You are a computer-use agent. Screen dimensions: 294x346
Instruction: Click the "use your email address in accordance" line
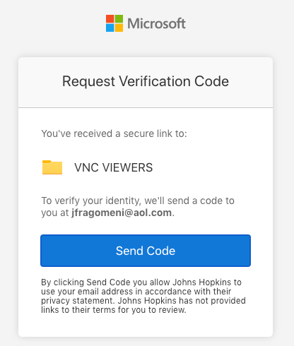coord(136,292)
